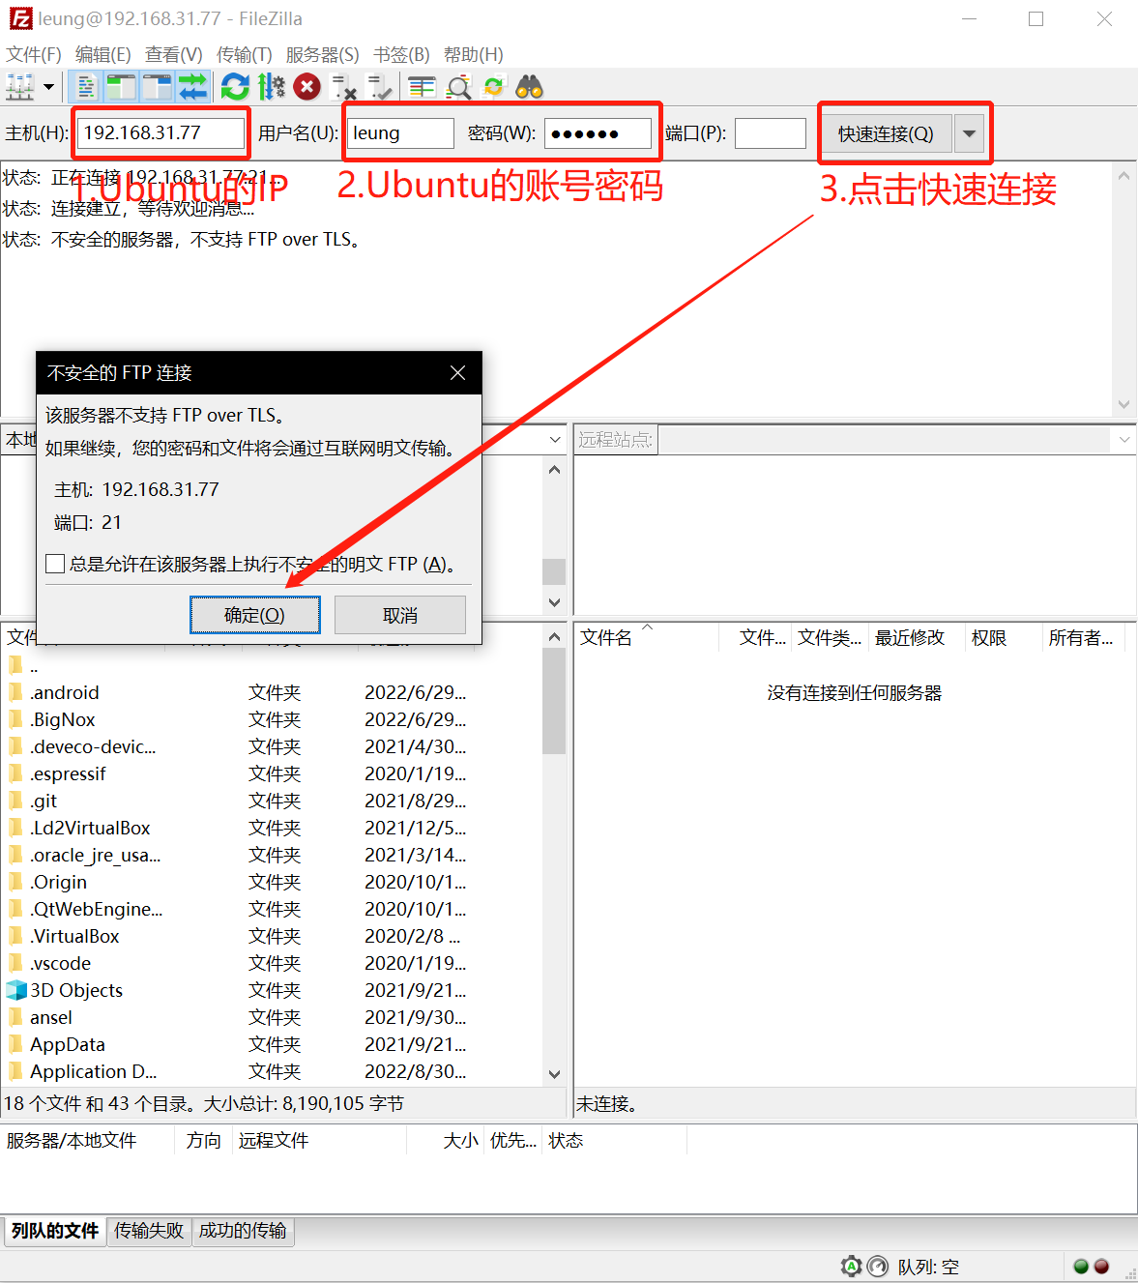Click the red activity indicator light
This screenshot has width=1138, height=1283.
[1101, 1266]
